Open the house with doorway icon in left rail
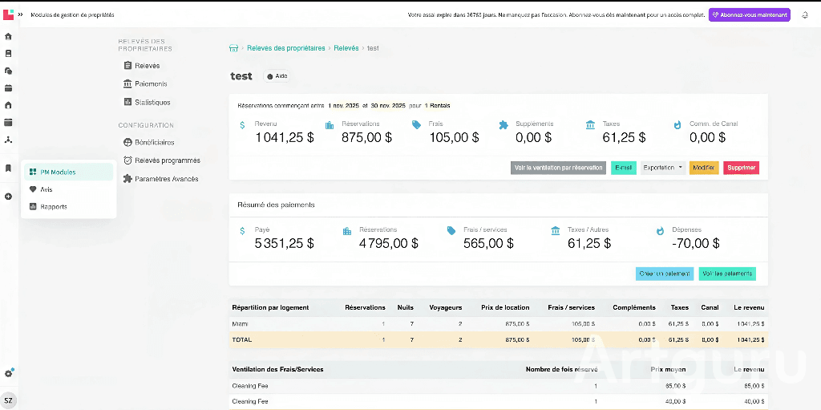This screenshot has width=821, height=410. pos(8,105)
